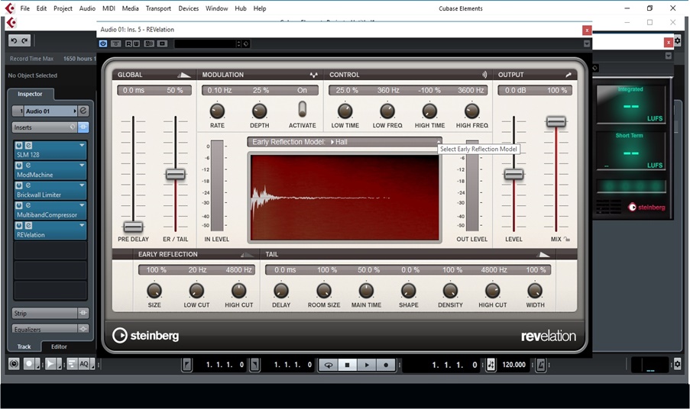Click the CONTROL section speaker icon

484,75
